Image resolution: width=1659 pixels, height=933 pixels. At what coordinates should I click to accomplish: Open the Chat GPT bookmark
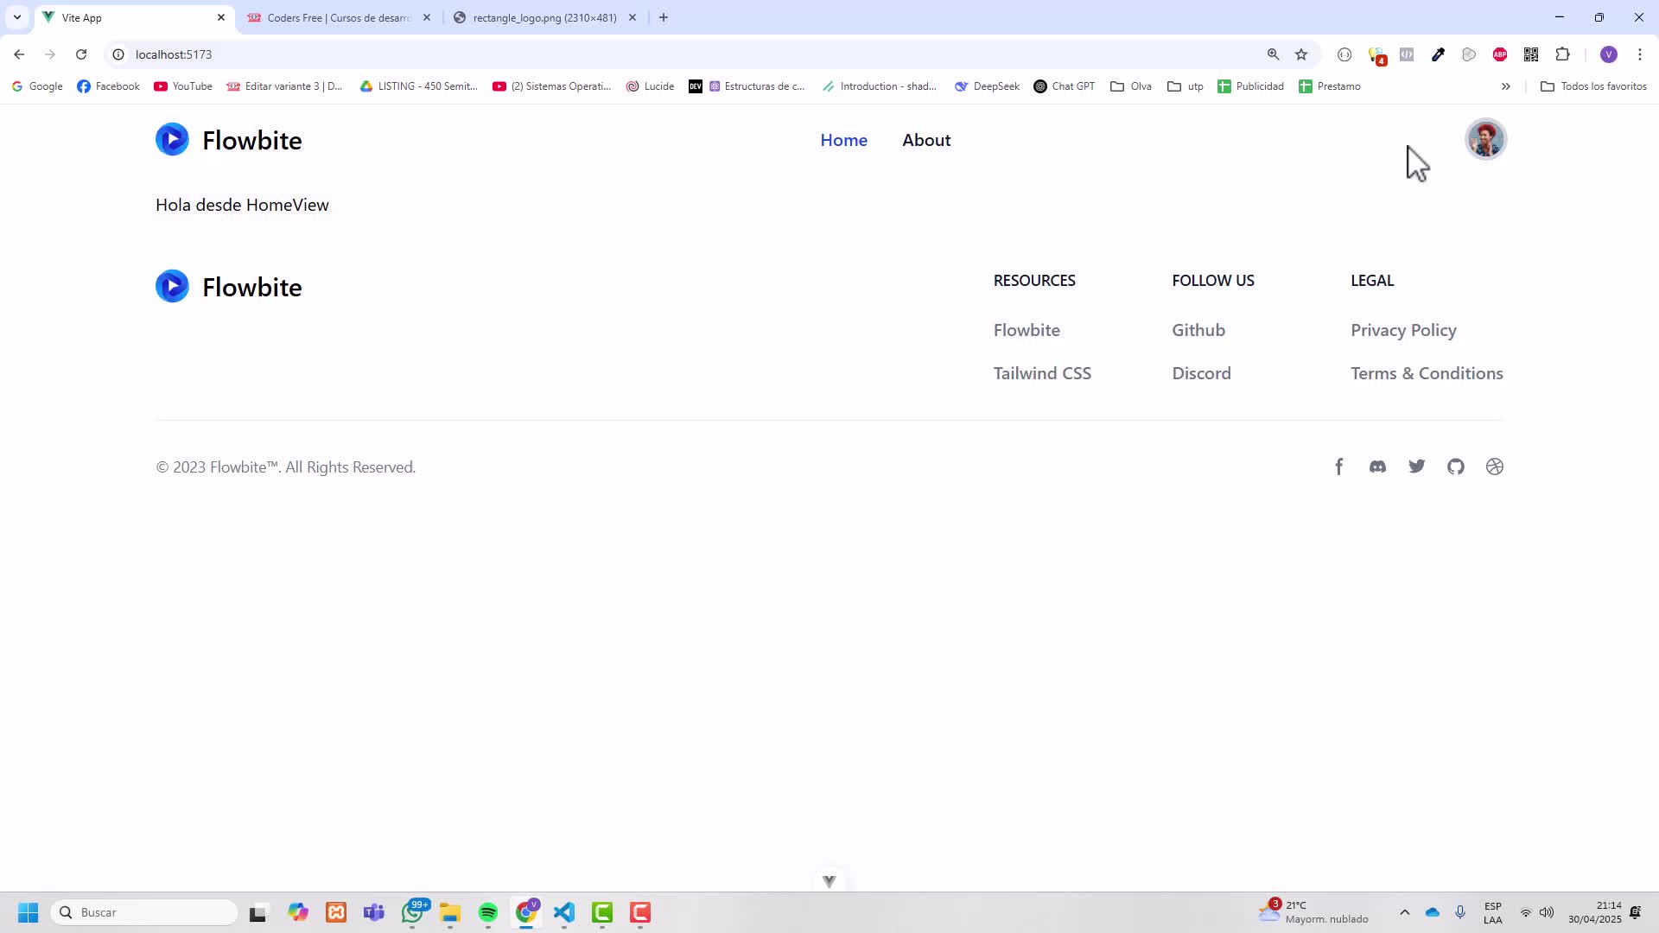(x=1065, y=86)
